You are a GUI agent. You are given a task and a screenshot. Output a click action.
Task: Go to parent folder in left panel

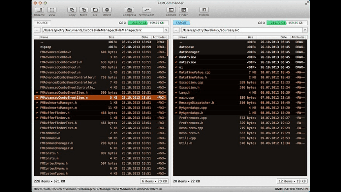pos(37,30)
